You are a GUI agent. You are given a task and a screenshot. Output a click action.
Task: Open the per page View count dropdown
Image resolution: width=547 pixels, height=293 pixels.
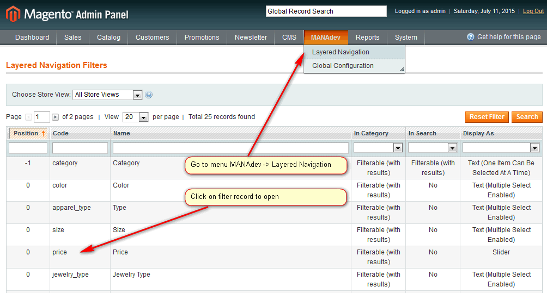136,117
